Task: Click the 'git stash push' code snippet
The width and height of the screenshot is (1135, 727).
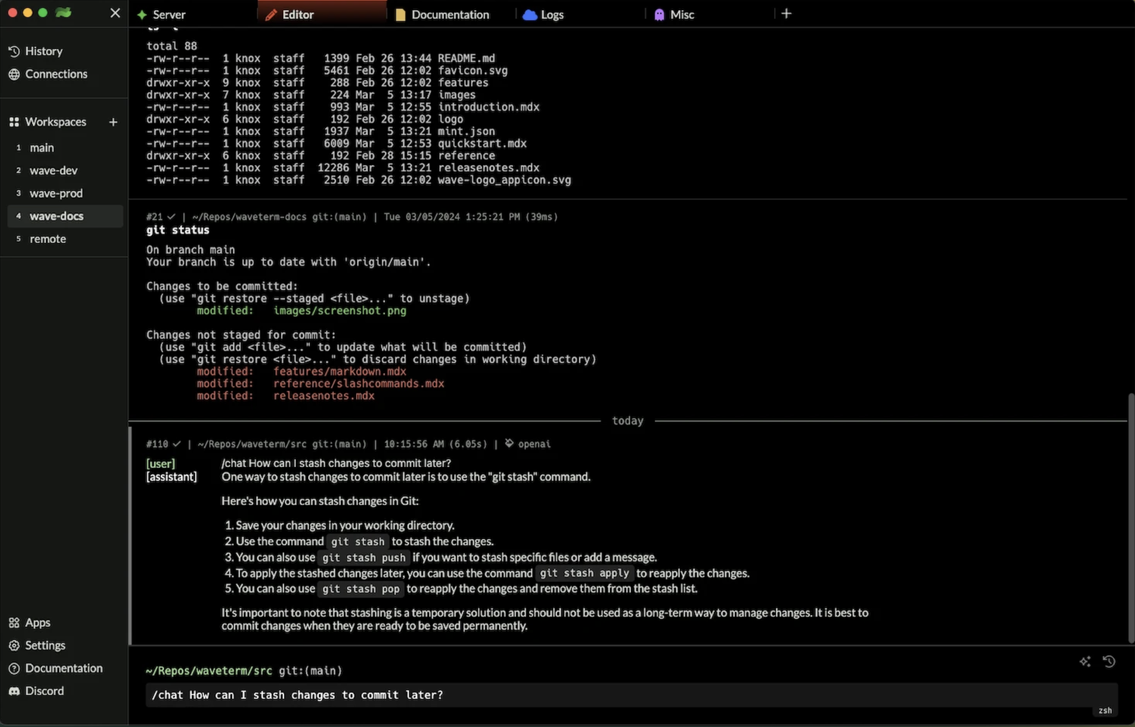Action: (x=364, y=558)
